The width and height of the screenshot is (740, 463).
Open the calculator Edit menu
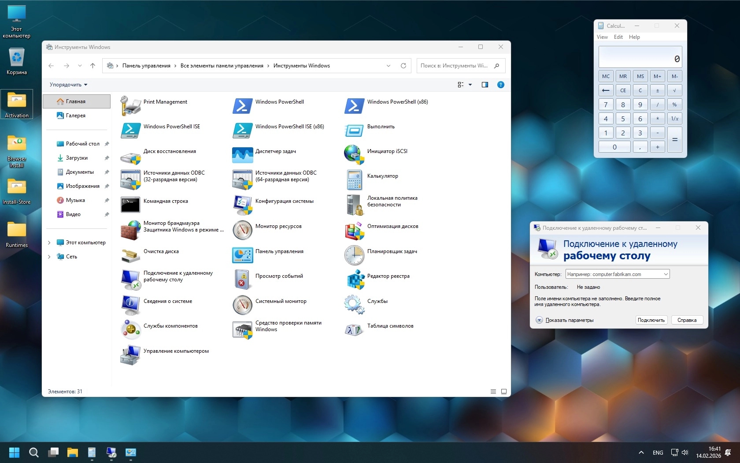(x=618, y=37)
